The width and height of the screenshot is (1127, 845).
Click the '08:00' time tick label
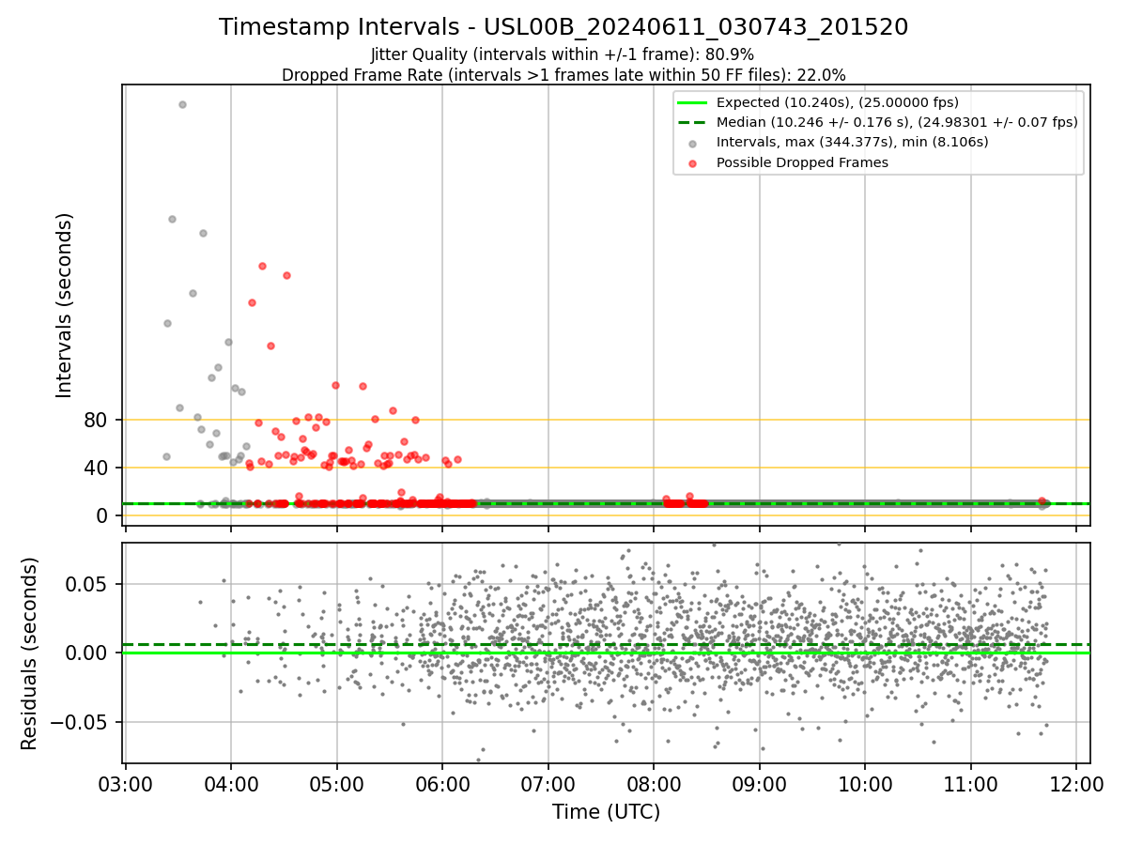click(654, 783)
